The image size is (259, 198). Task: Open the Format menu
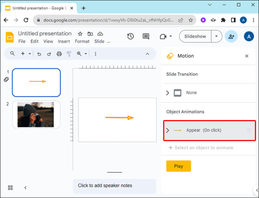coord(82,41)
